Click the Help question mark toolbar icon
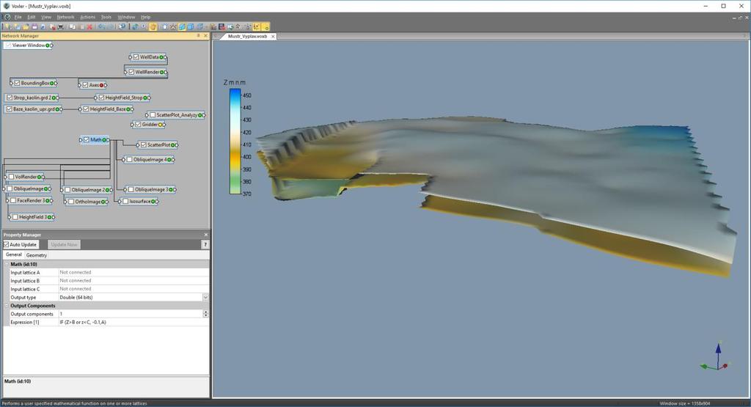This screenshot has height=407, width=751. [122, 27]
